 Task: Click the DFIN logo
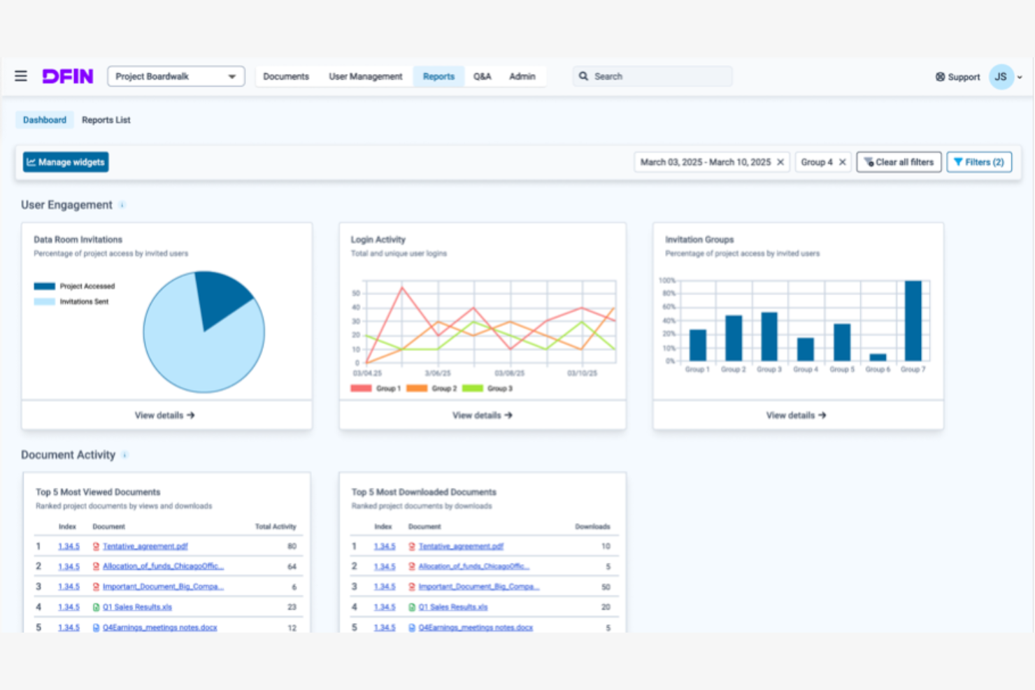click(67, 76)
